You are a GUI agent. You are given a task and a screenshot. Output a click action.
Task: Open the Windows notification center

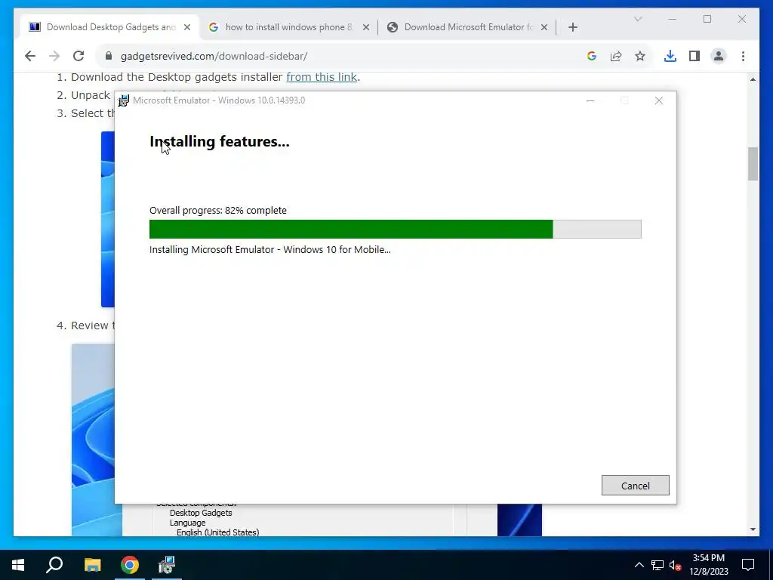[x=748, y=565]
